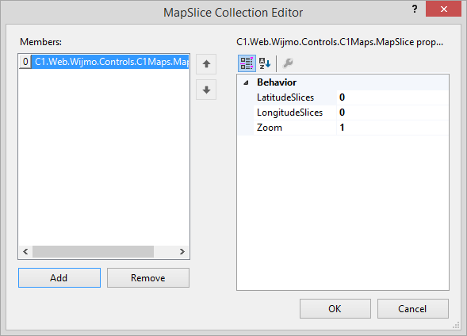
Task: Click the index 0 cell in Members list
Action: (x=25, y=62)
